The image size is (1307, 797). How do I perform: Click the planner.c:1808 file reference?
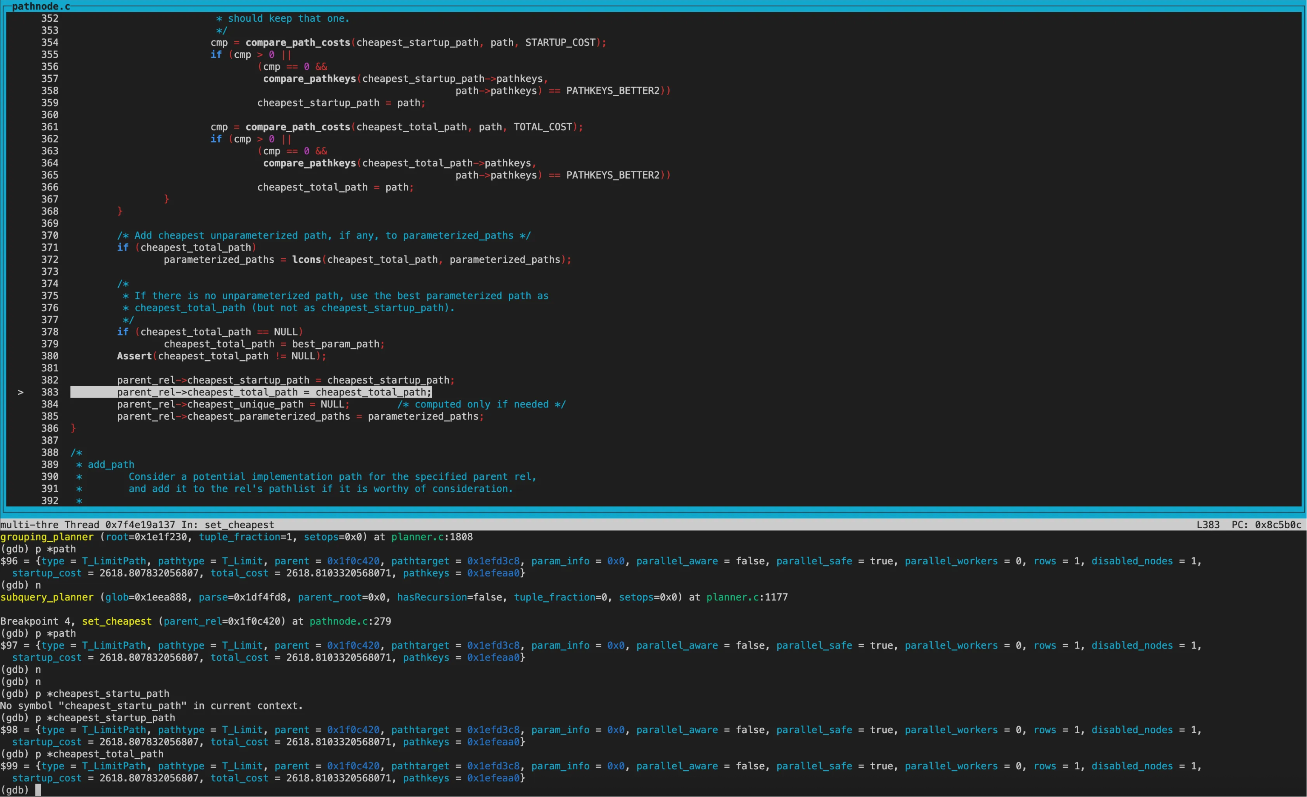click(432, 537)
